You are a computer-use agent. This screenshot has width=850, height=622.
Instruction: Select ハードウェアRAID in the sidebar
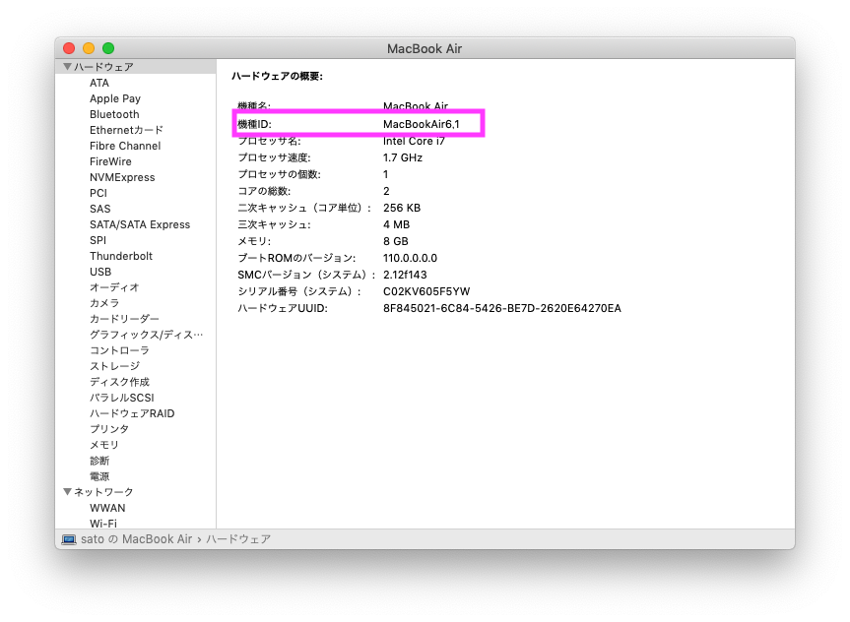[132, 413]
